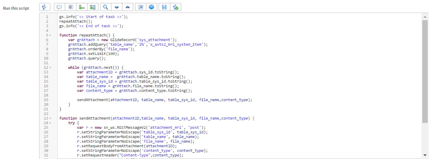Place cursor on line 'repeatAttach();'
The width and height of the screenshot is (429, 159).
coord(76,21)
